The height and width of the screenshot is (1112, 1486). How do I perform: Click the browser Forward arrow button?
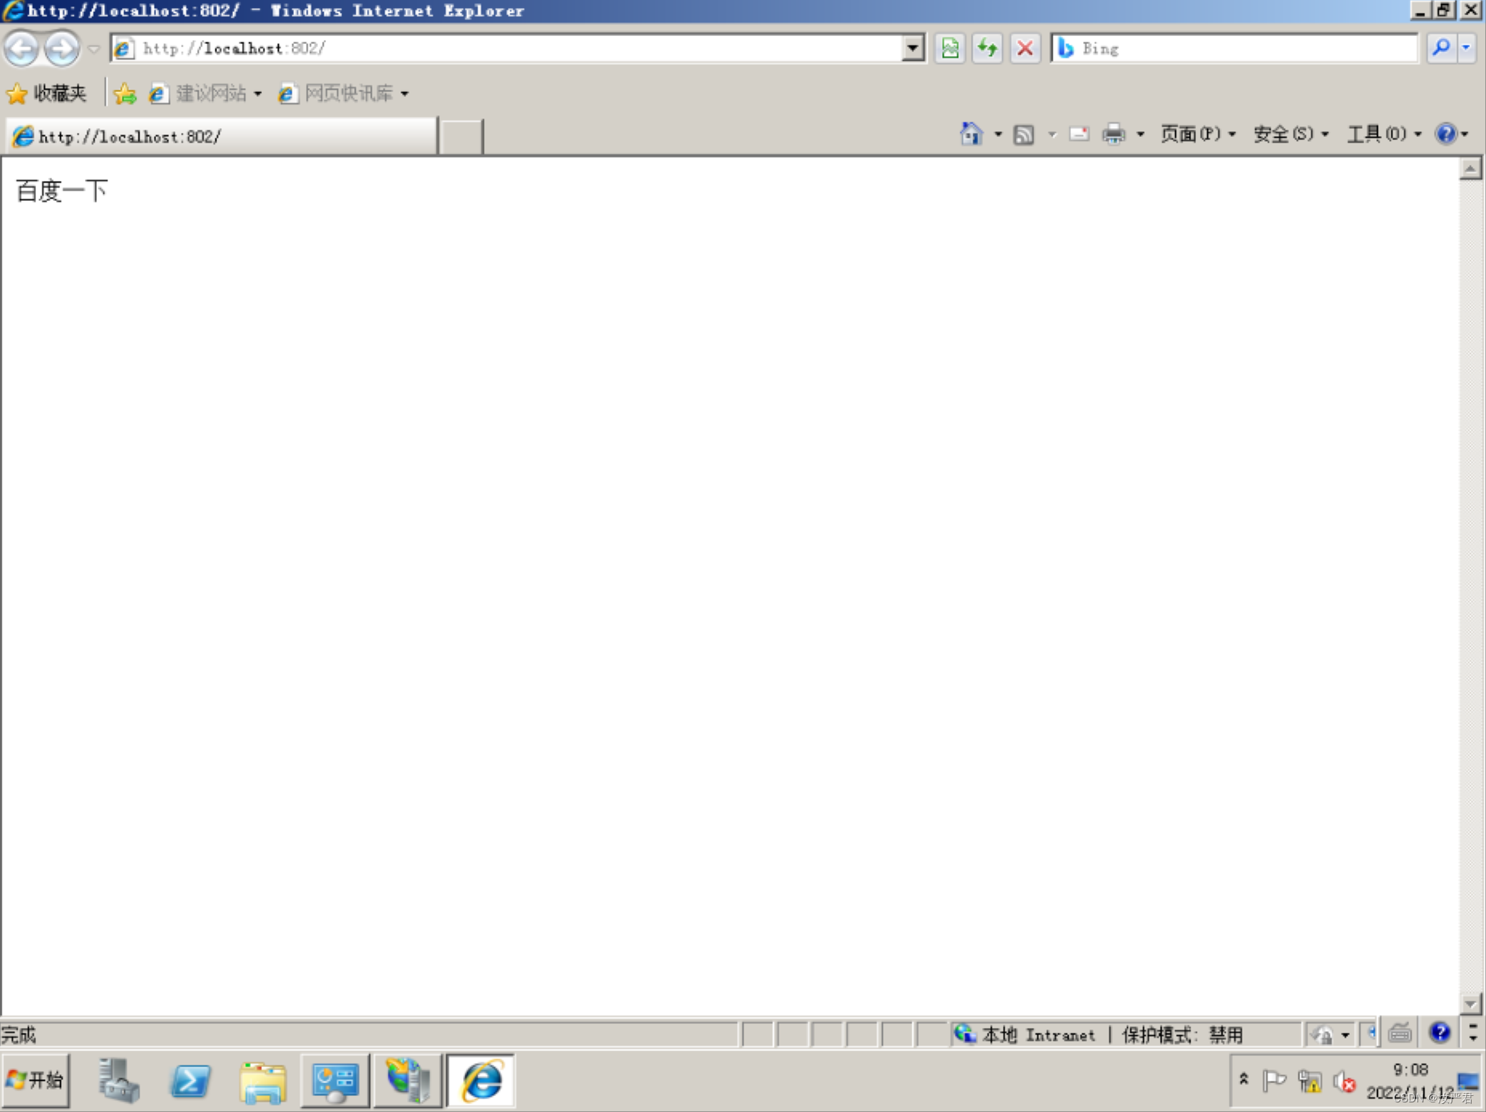62,49
